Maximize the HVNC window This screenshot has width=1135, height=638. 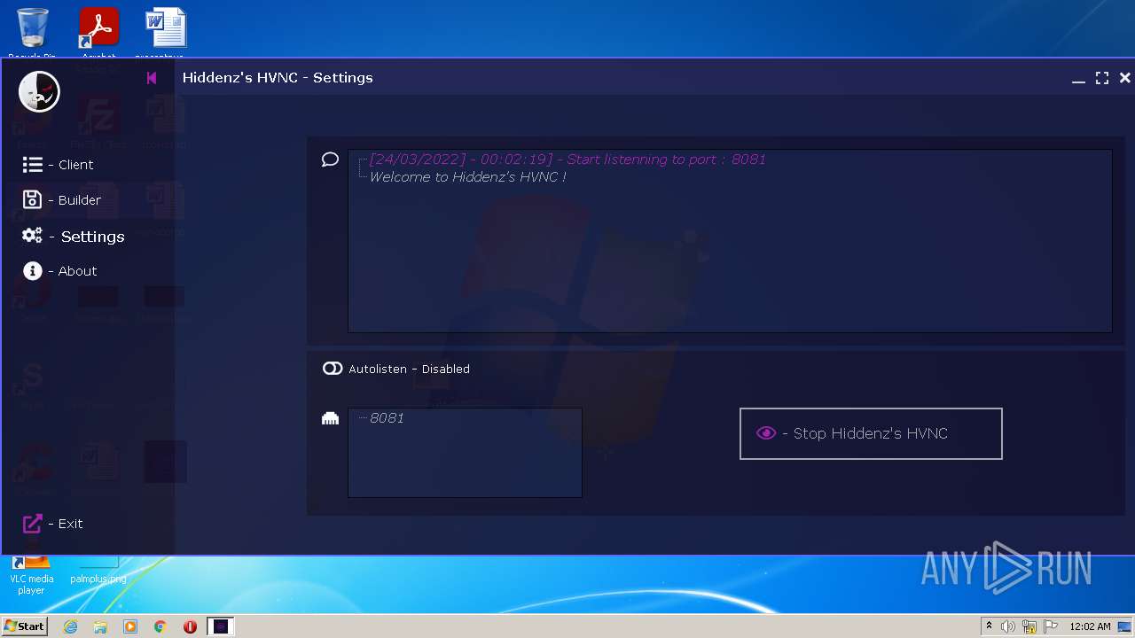click(x=1102, y=78)
